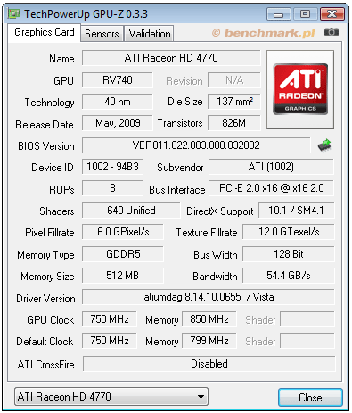The width and height of the screenshot is (352, 413).
Task: Click the empty Default Clock Shader field
Action: click(307, 341)
